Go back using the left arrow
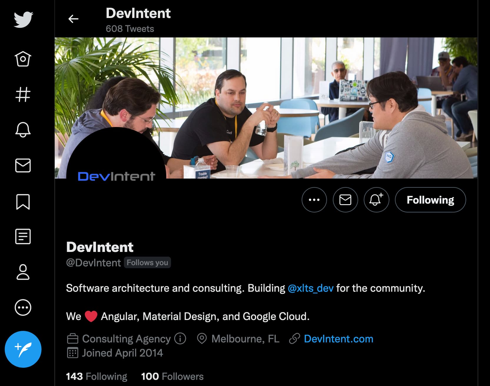Image resolution: width=490 pixels, height=386 pixels. click(x=73, y=19)
